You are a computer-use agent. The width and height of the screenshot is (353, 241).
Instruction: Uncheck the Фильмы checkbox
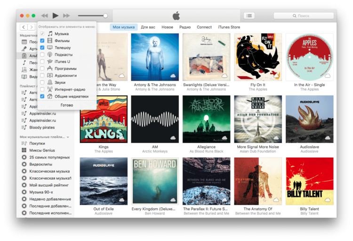pos(42,41)
